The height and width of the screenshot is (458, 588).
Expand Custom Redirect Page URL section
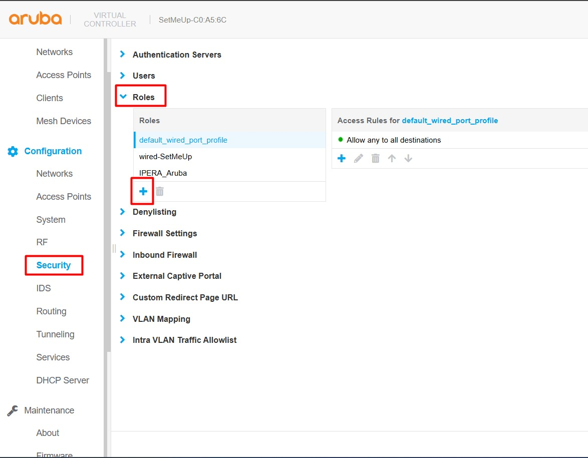tap(122, 297)
